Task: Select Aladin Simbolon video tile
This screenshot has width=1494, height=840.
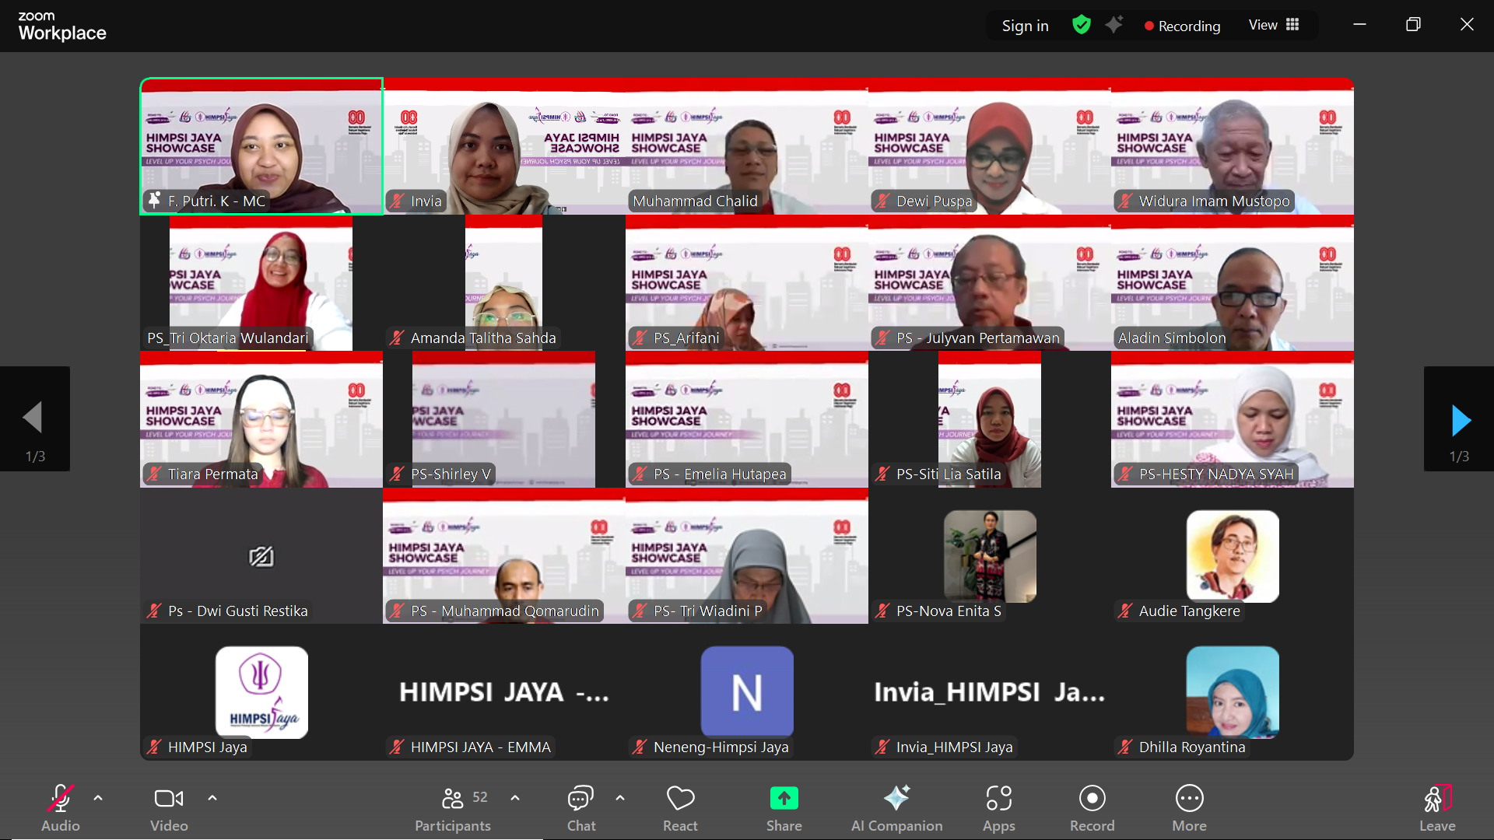Action: click(1233, 283)
